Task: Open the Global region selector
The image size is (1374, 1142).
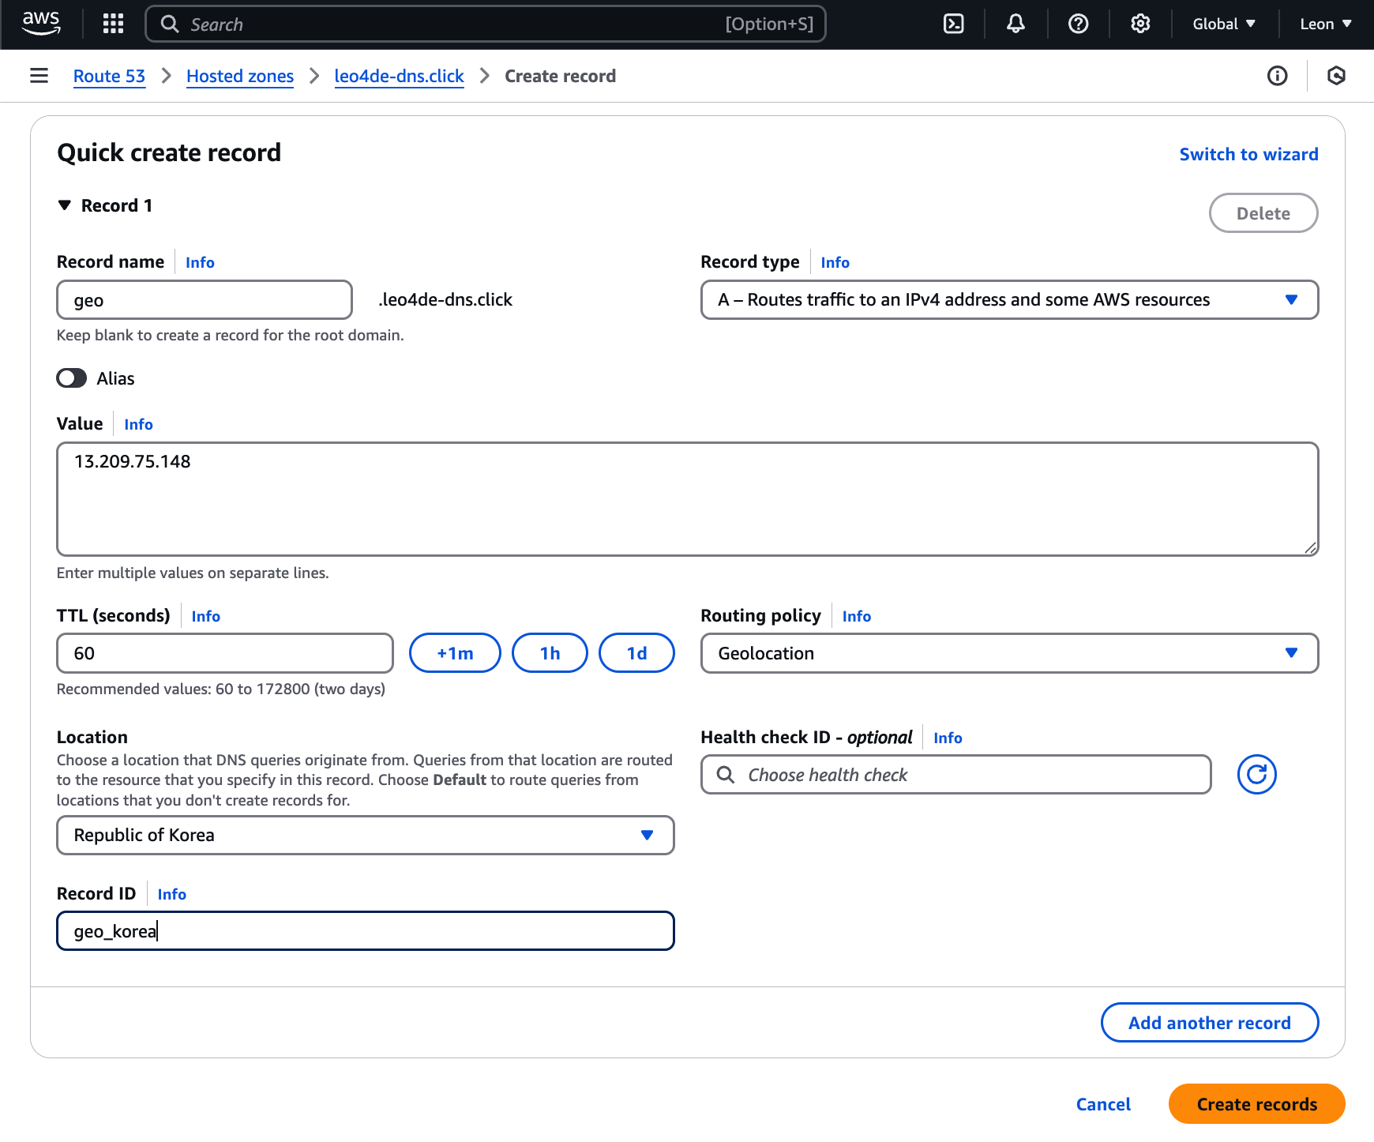Action: tap(1224, 24)
